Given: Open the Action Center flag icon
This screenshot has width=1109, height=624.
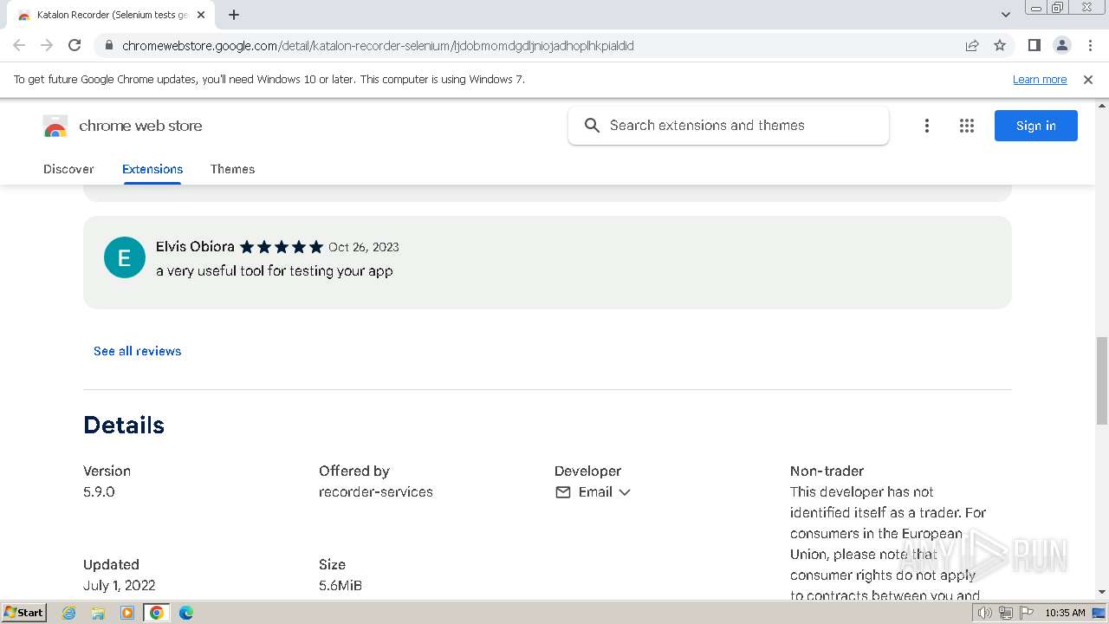Looking at the screenshot, I should tap(1025, 613).
